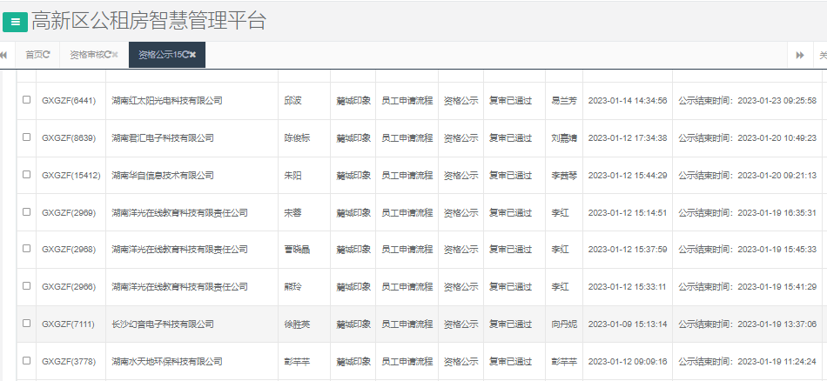Check the box for row GXGZF(6441)

click(26, 99)
